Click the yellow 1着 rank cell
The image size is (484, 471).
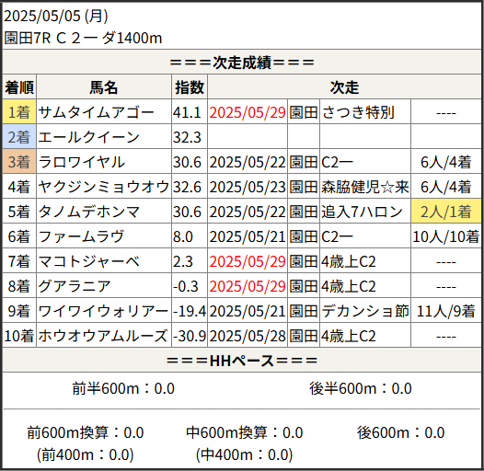point(19,111)
